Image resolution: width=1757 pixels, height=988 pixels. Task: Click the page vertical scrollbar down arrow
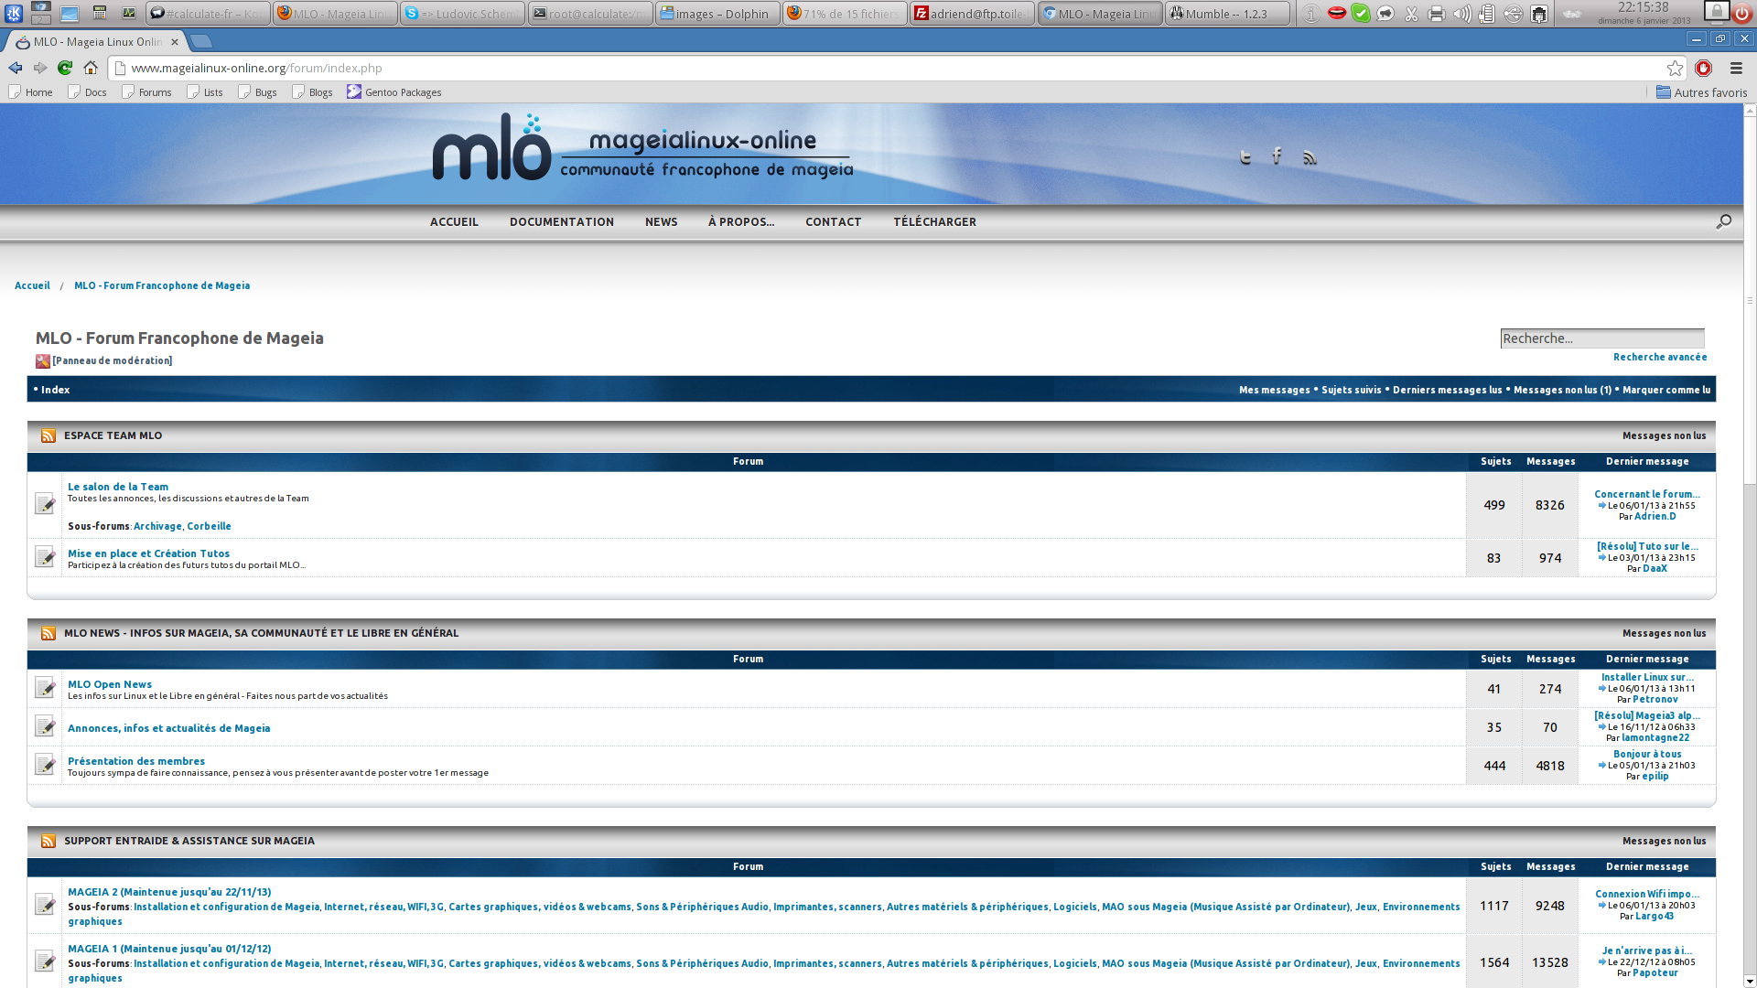1750,981
